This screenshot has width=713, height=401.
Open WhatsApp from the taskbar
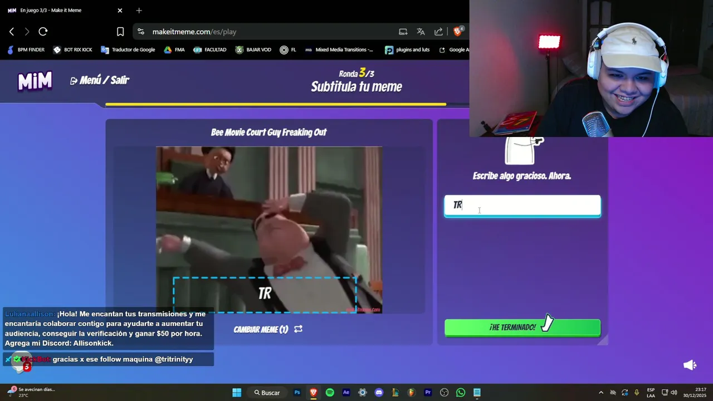point(461,393)
